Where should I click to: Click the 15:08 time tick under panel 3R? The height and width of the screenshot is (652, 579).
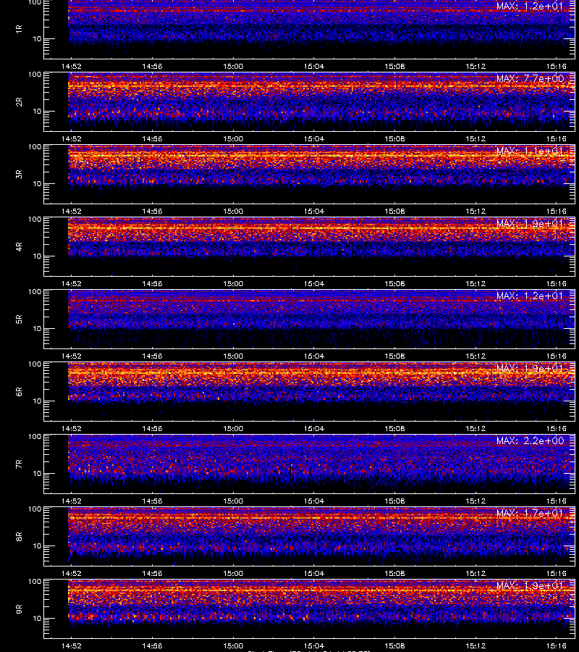click(394, 211)
